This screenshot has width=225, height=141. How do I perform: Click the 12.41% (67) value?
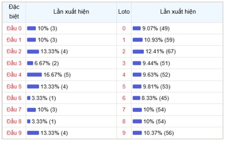pyautogui.click(x=161, y=51)
